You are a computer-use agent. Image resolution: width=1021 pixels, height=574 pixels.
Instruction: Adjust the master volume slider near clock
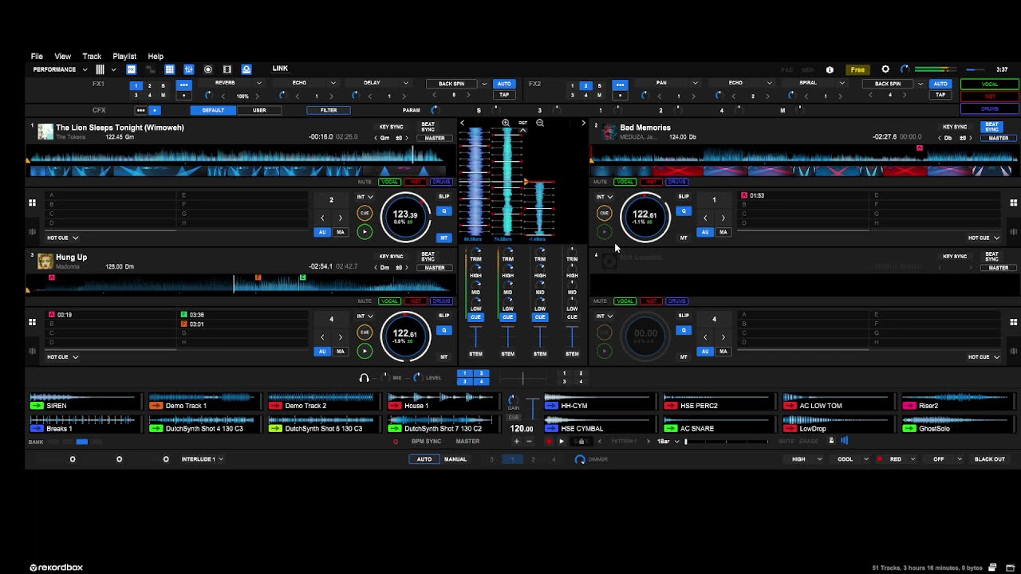tap(975, 69)
